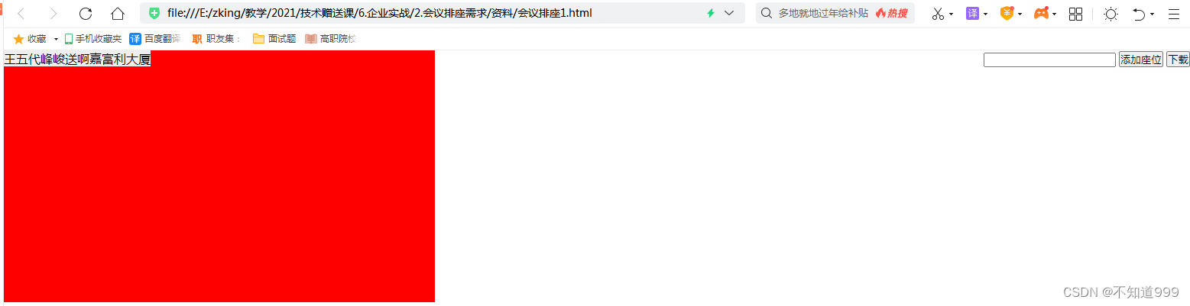Click the green shield security icon
The image size is (1190, 306).
coord(154,13)
